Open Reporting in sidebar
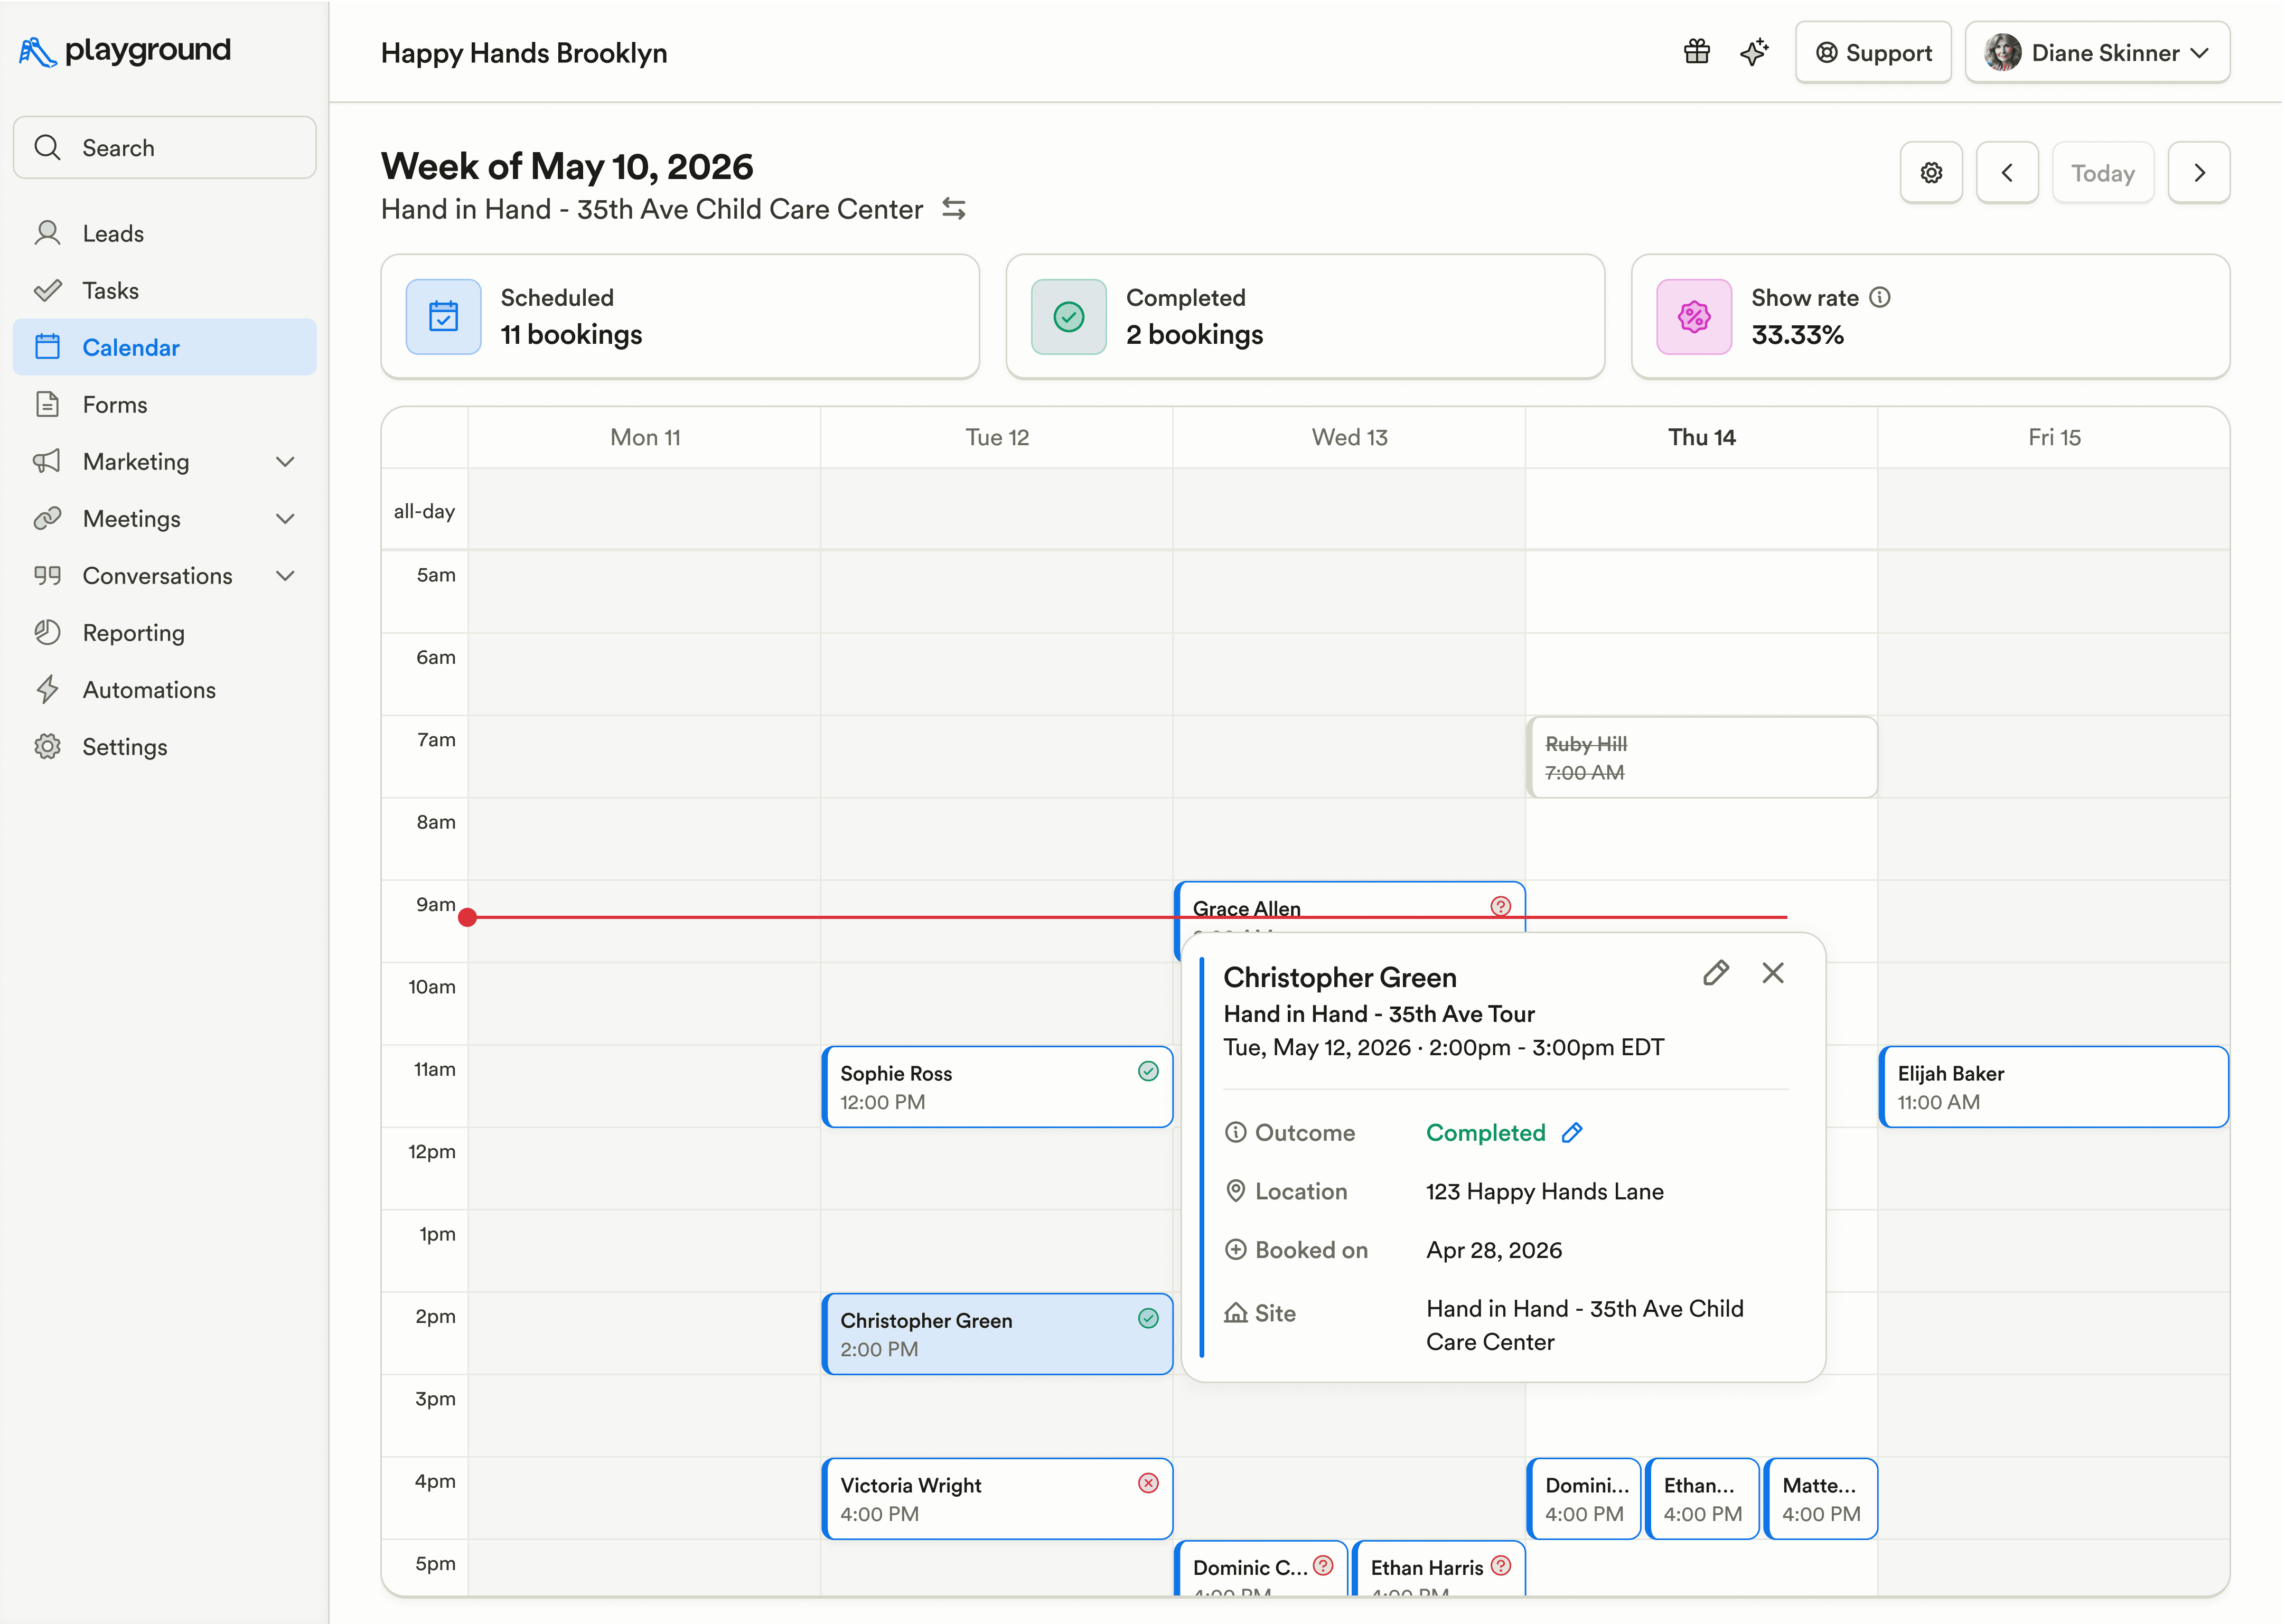The height and width of the screenshot is (1624, 2285). 165,633
